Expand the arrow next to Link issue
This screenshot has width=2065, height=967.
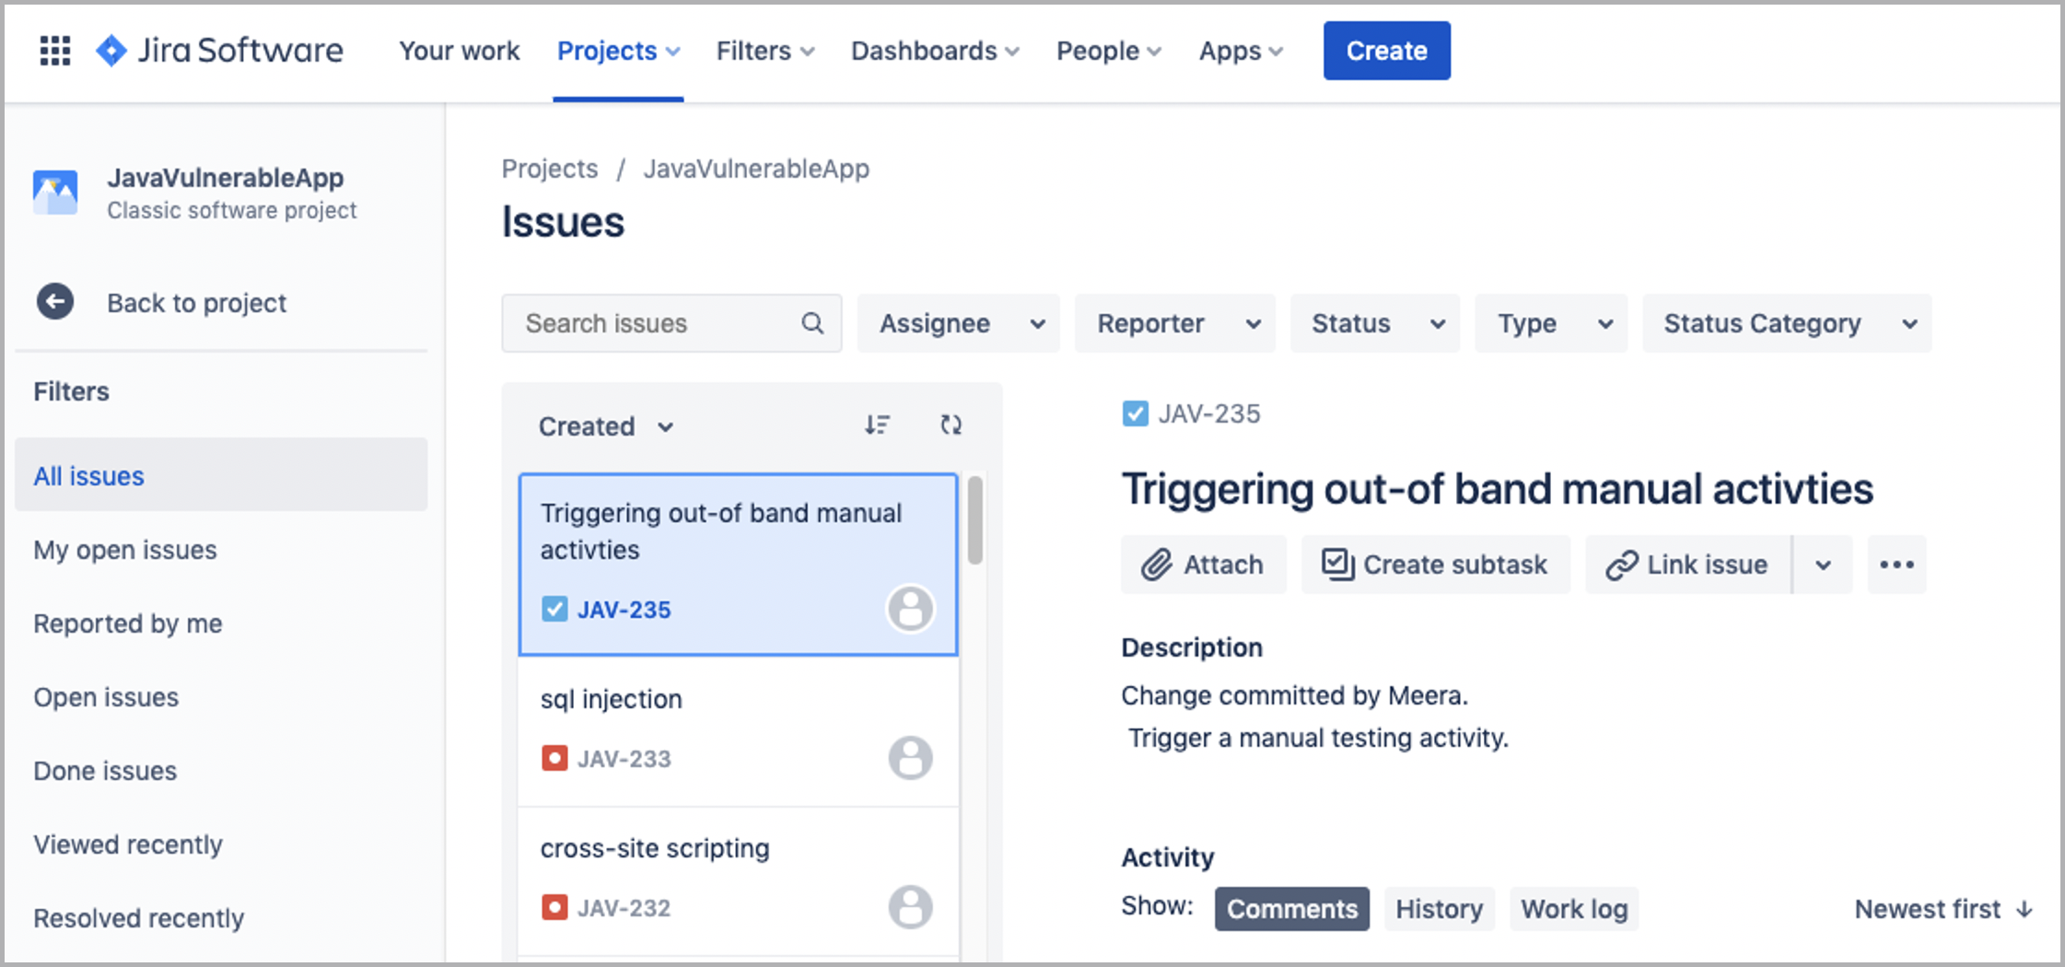[x=1823, y=565]
